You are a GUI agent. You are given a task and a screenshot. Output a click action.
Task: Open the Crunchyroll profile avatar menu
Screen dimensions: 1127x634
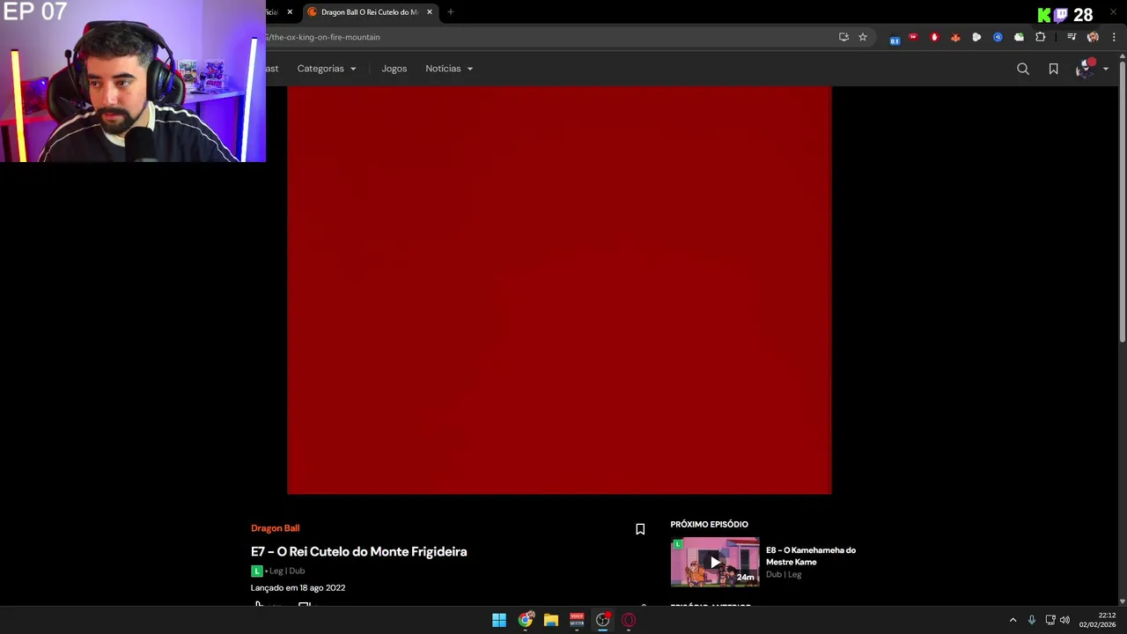coord(1085,69)
